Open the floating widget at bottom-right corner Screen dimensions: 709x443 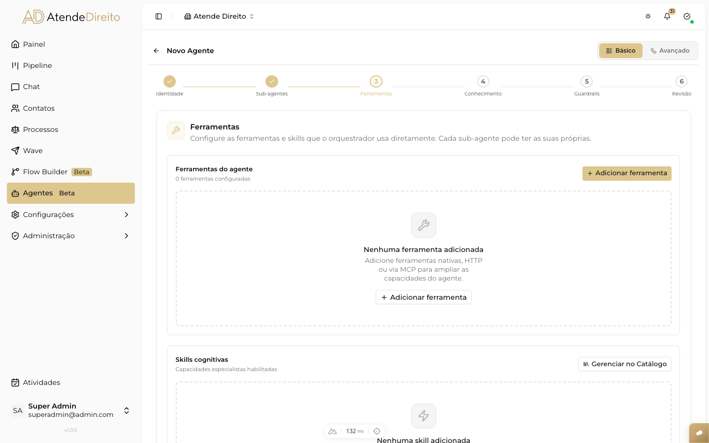pos(699,433)
